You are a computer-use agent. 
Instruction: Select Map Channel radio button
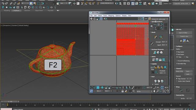pos(177,79)
